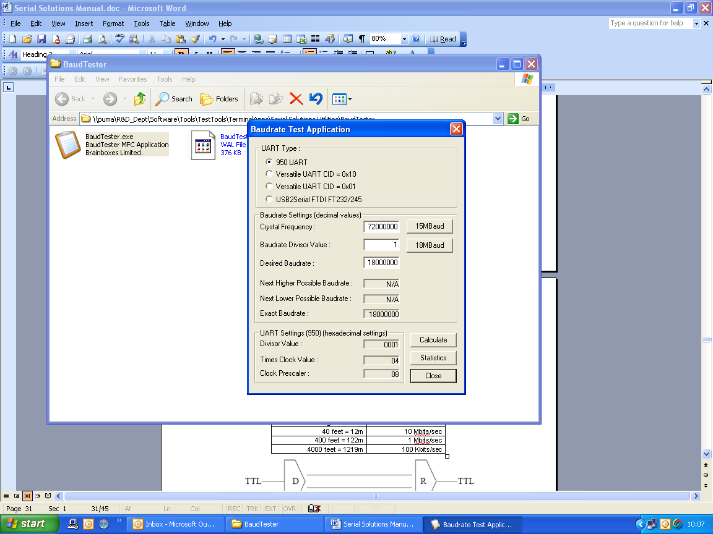The width and height of the screenshot is (713, 534).
Task: Open the Favorites menu in BaudTester
Action: point(133,79)
